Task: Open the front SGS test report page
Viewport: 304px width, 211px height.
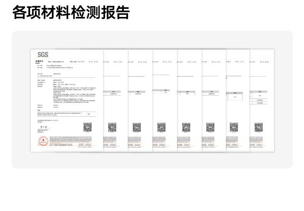Action: click(67, 100)
